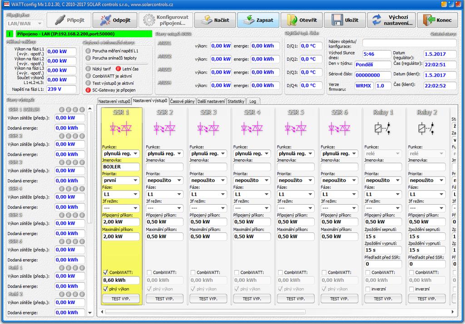Image resolution: width=465 pixels, height=324 pixels.
Task: Click TEST VYP. button for SSR 6
Action: 339,299
